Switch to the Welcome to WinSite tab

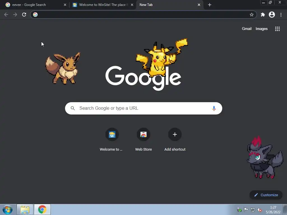pos(103,5)
